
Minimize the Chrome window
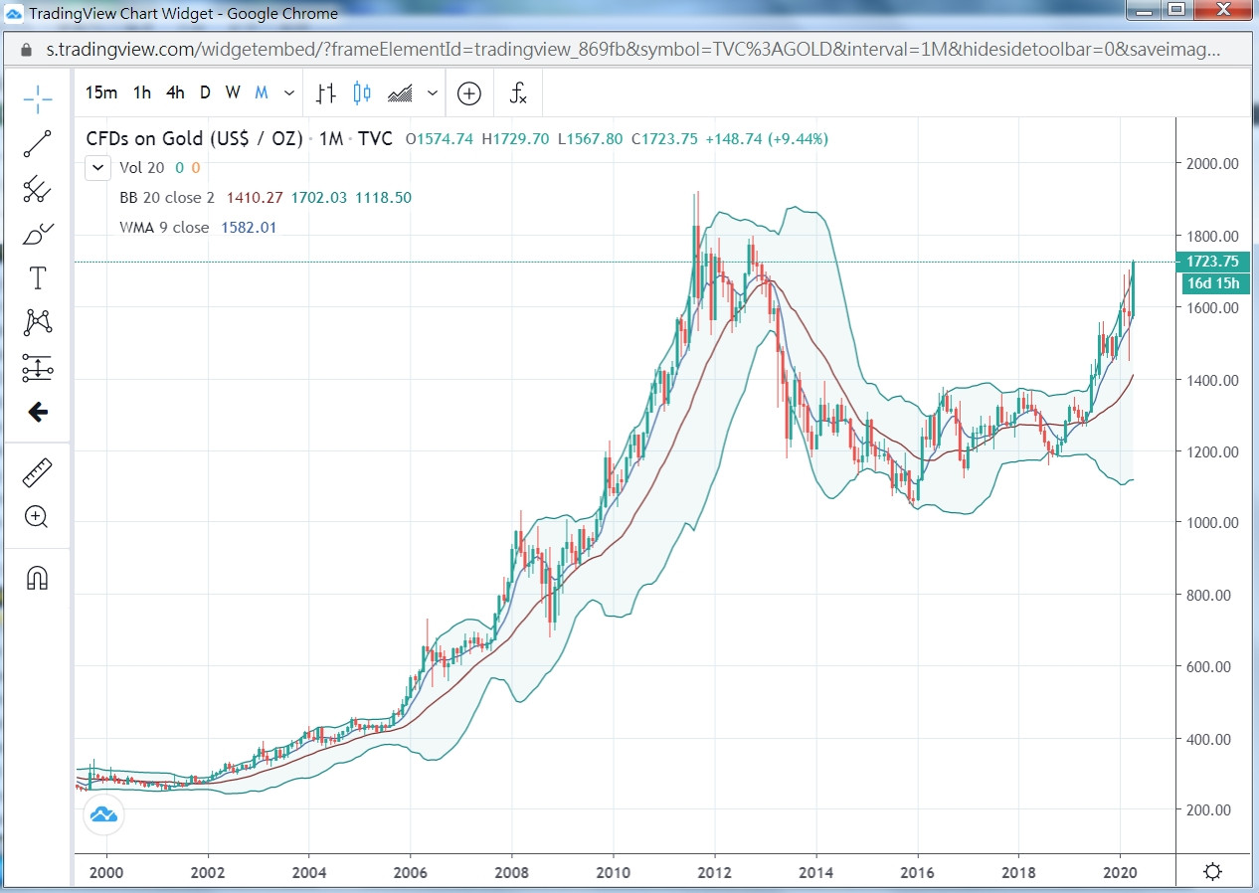point(1143,11)
